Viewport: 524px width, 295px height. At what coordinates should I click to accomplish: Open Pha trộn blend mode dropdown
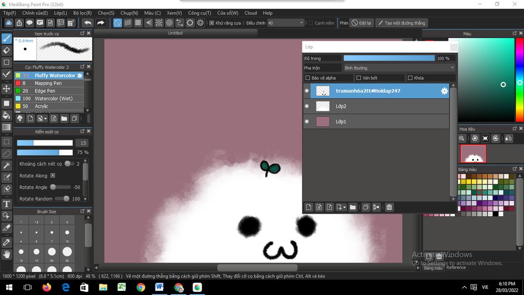(399, 68)
